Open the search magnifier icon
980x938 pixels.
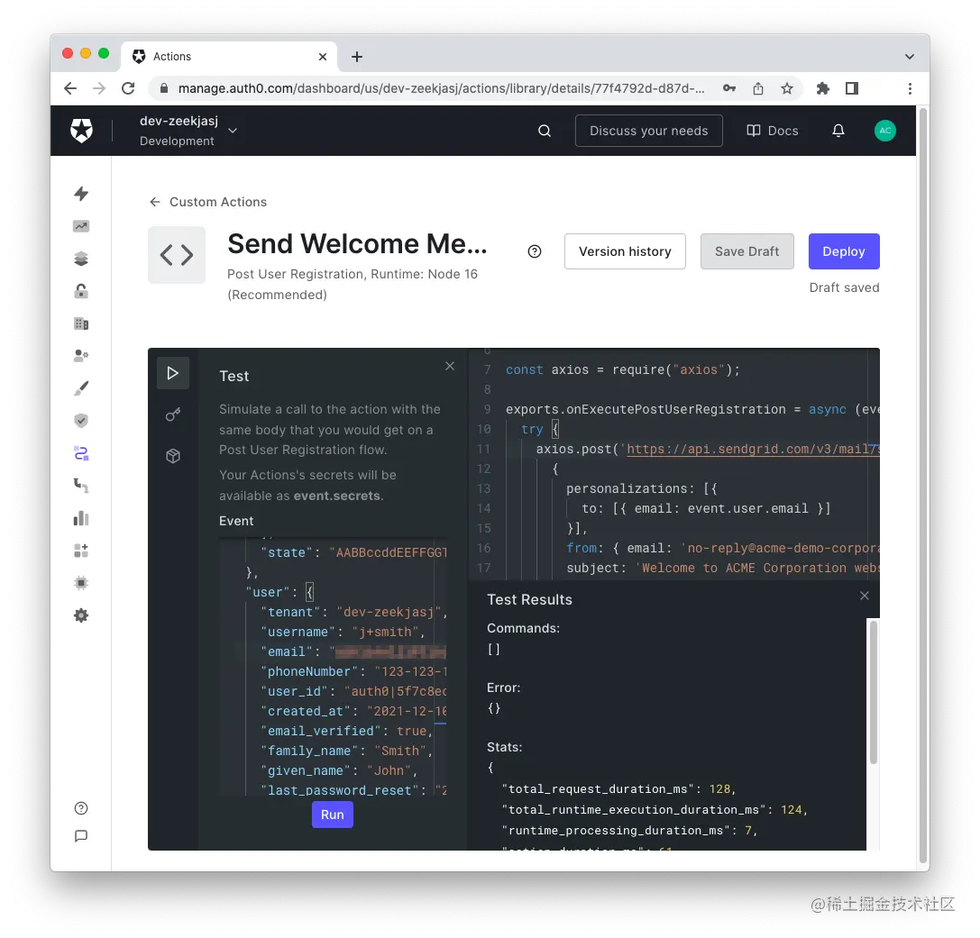(x=545, y=130)
